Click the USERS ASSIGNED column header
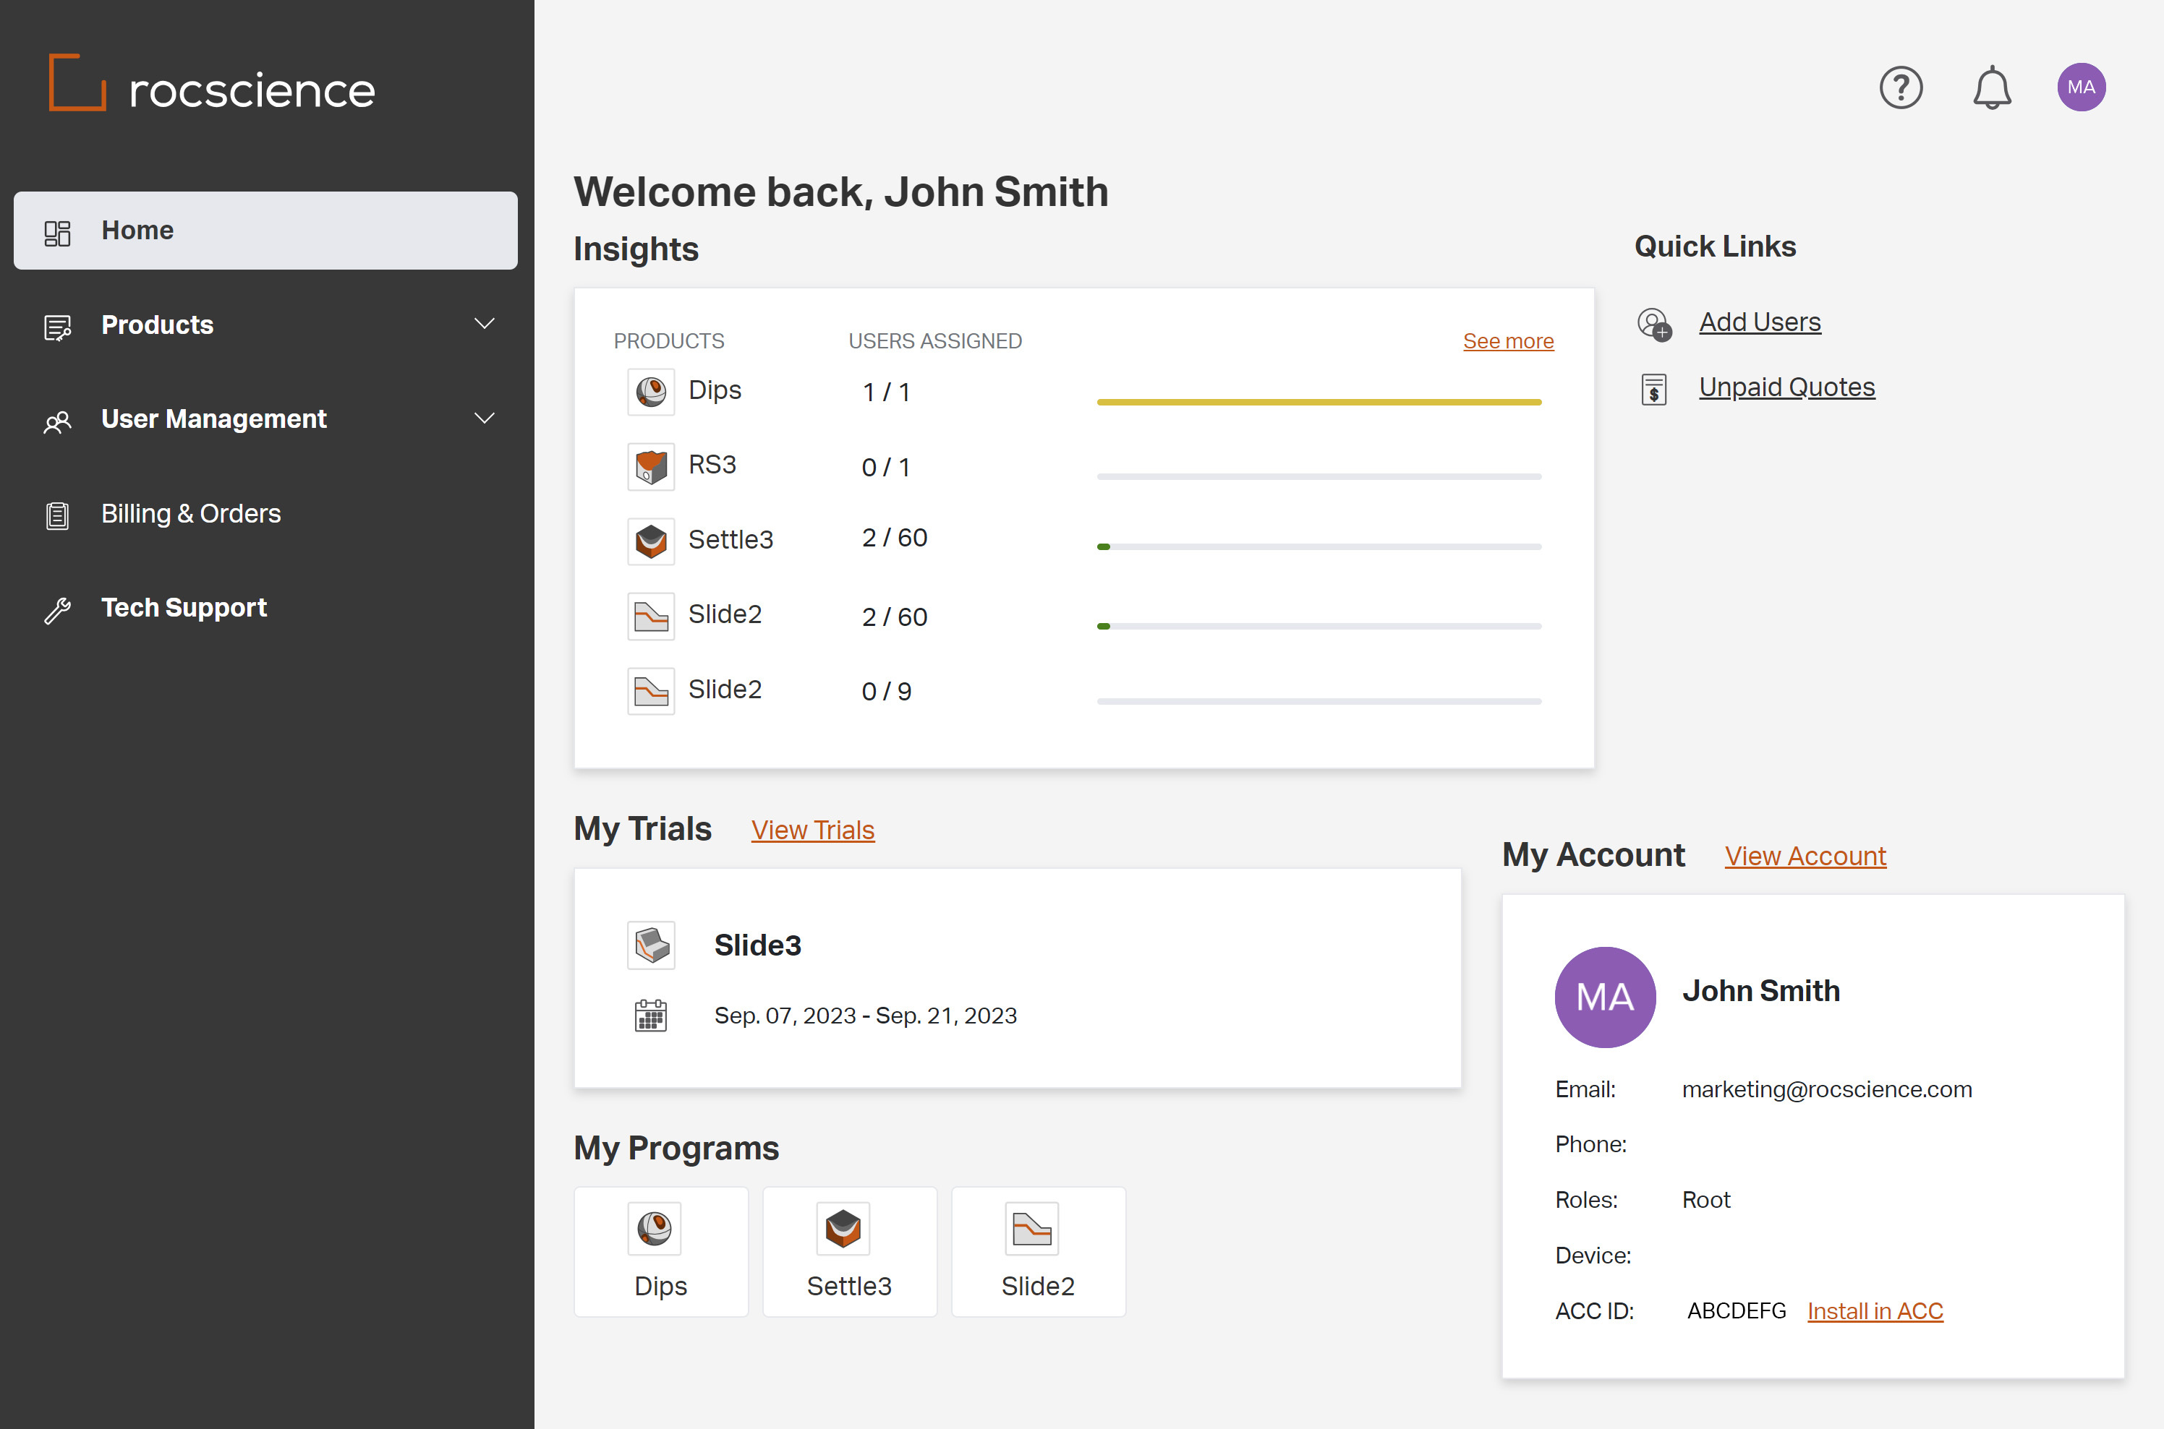The width and height of the screenshot is (2164, 1429). pyautogui.click(x=934, y=341)
